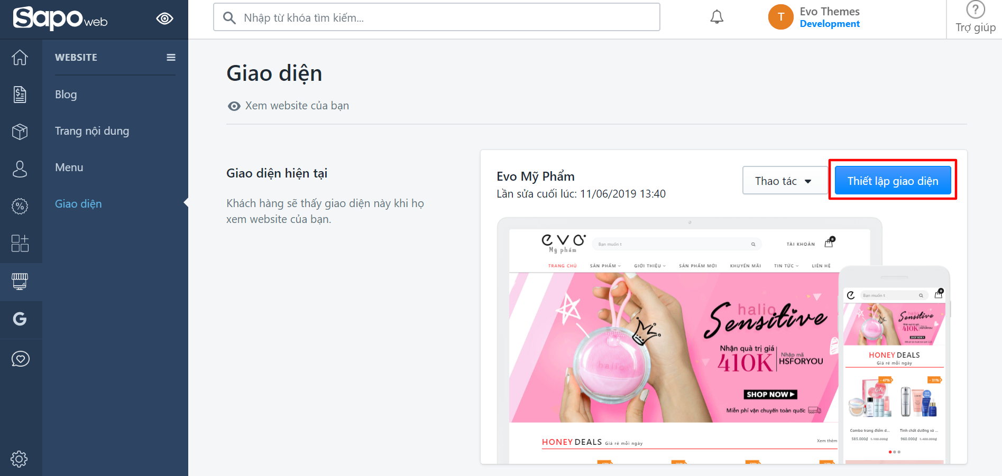The image size is (1002, 476).
Task: Open the home dashboard icon
Action: tap(20, 57)
